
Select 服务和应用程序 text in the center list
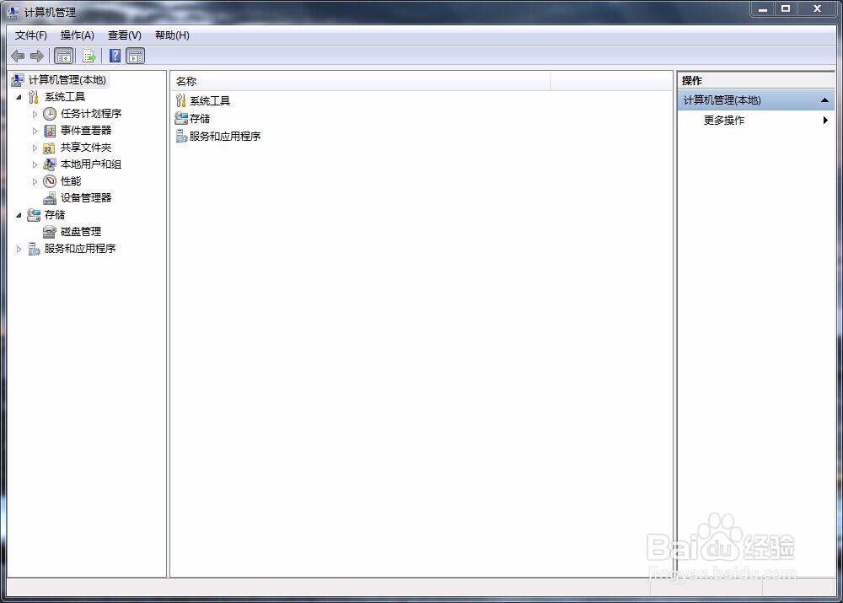point(225,136)
